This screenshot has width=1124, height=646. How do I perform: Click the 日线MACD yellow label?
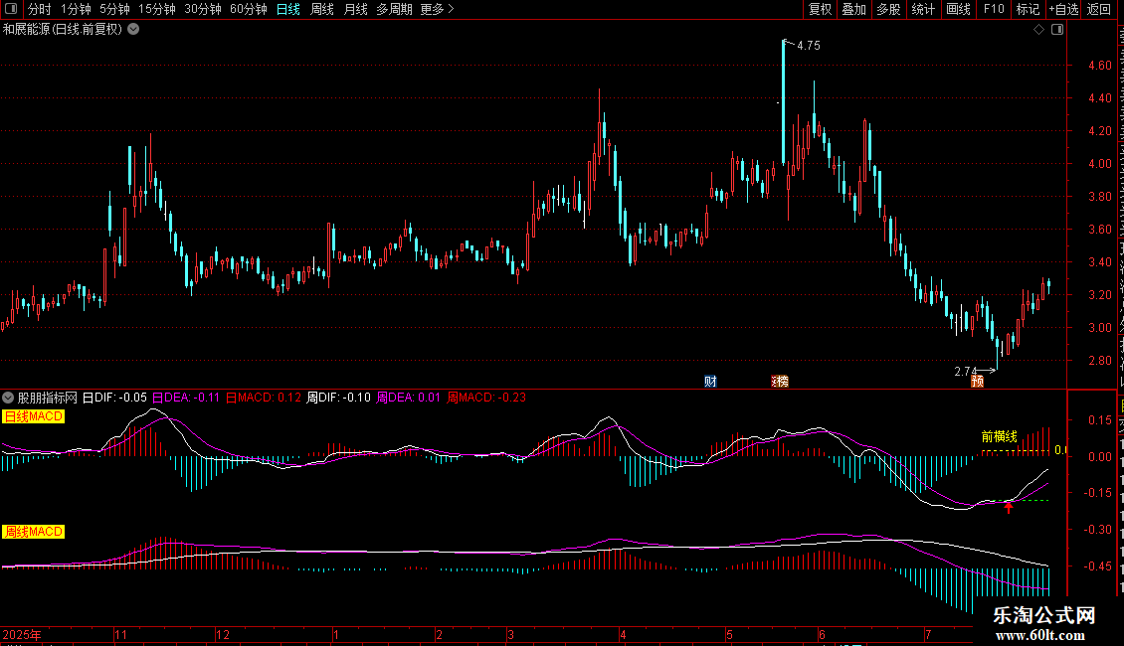(x=33, y=416)
